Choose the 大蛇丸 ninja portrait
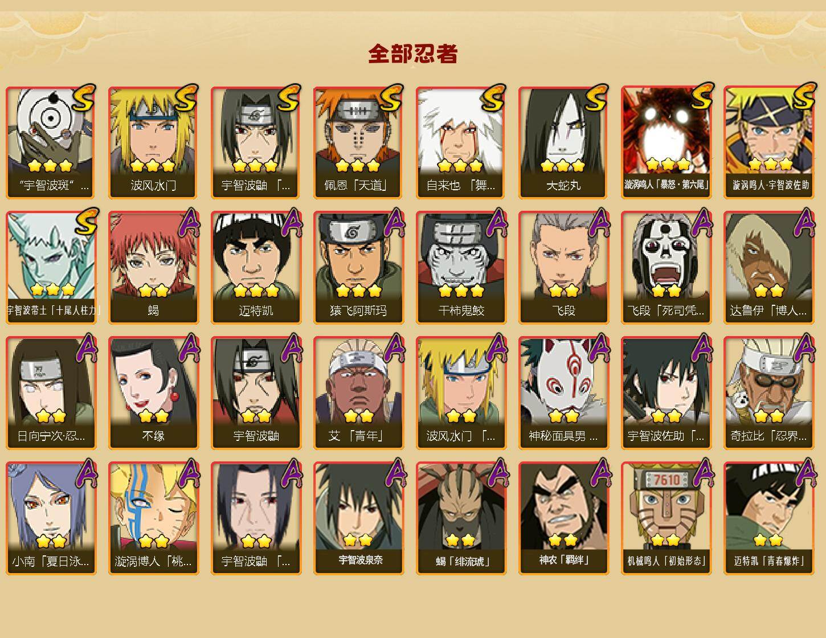The height and width of the screenshot is (638, 826). click(x=563, y=142)
